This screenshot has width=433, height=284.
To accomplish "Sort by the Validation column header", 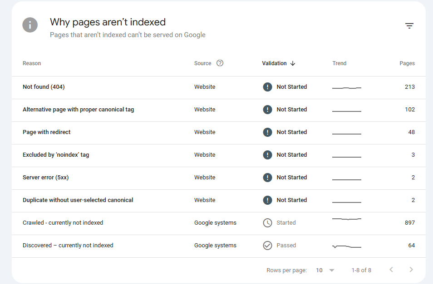I will pyautogui.click(x=274, y=63).
